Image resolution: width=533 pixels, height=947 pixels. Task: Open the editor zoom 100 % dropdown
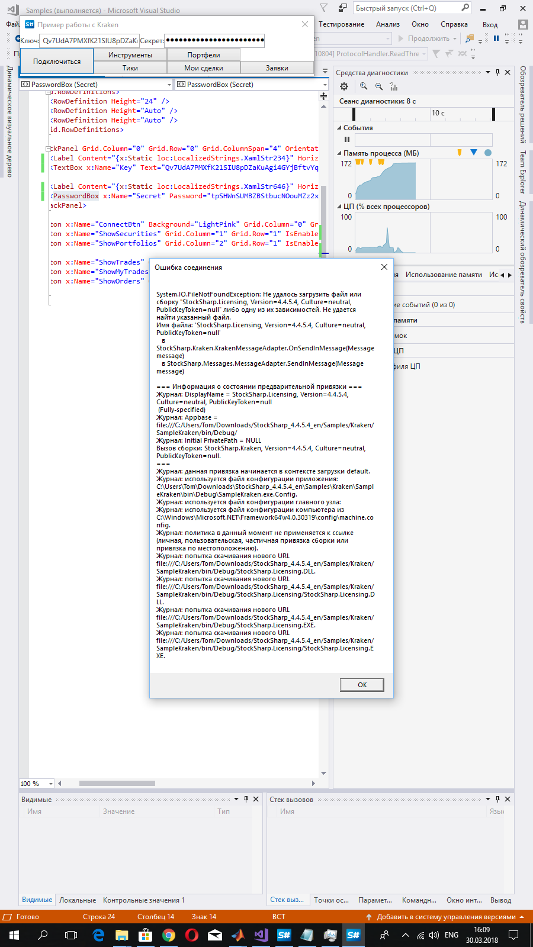pos(51,784)
